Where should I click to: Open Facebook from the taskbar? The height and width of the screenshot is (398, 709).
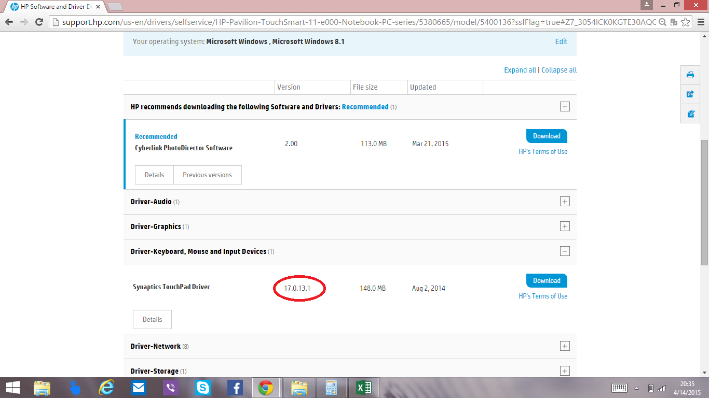235,388
